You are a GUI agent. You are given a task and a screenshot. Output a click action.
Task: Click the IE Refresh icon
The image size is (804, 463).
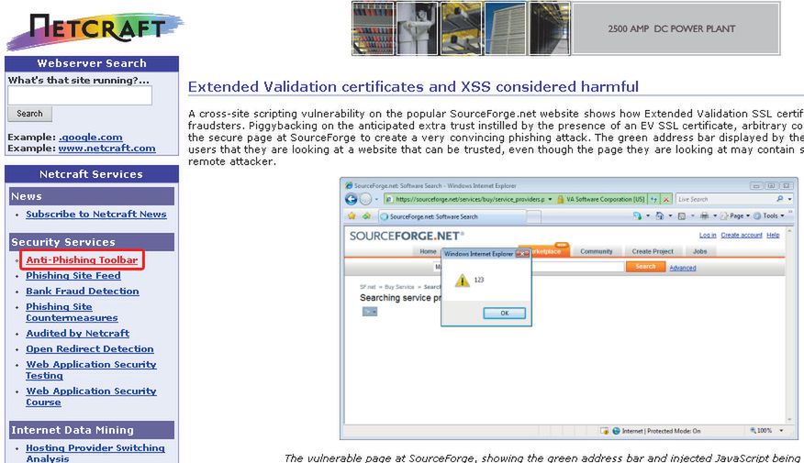654,199
